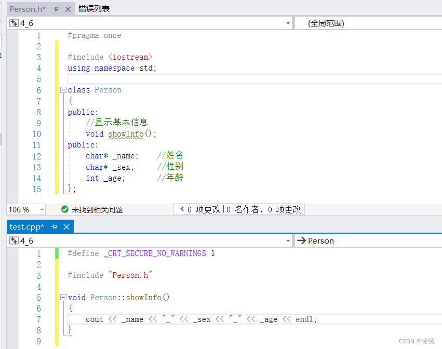Click 未找到相关问题 status text
Screen dimensions: 442x349
[97, 210]
